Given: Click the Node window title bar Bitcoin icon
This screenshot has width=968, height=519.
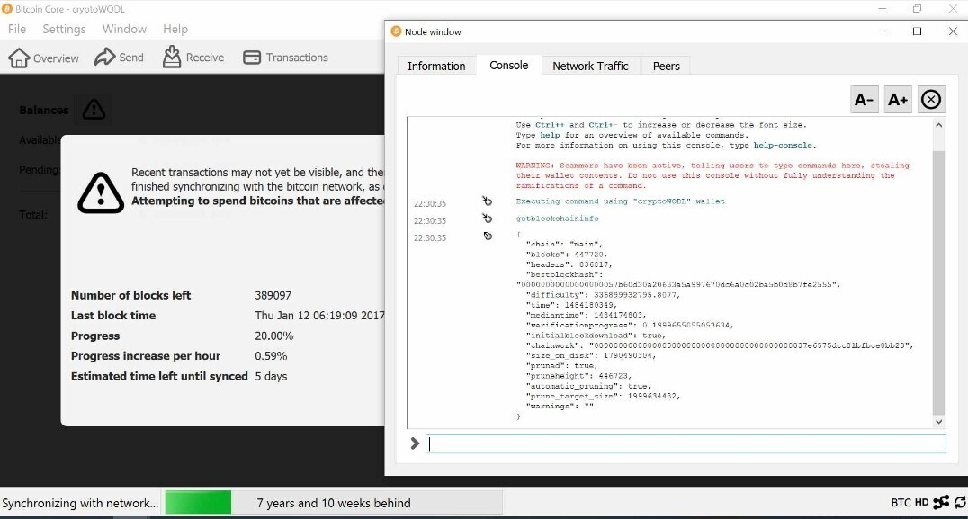Looking at the screenshot, I should point(397,31).
